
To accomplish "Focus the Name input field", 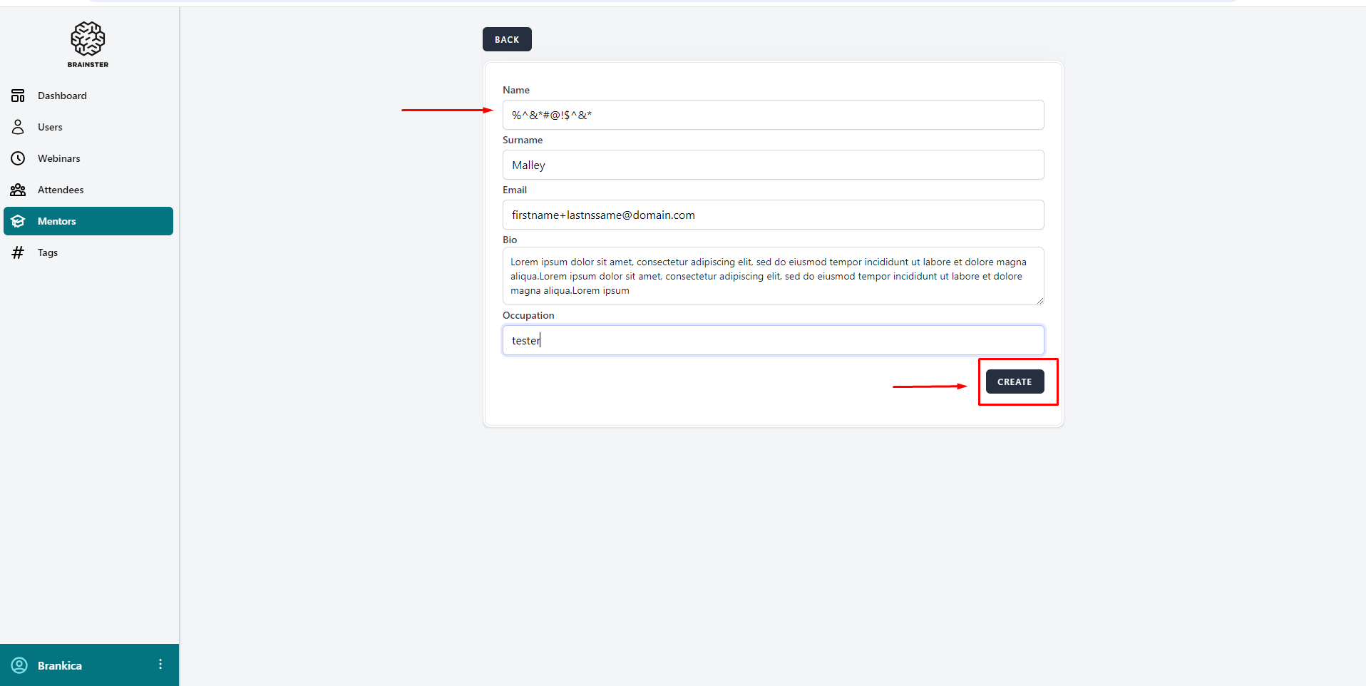I will click(x=773, y=115).
